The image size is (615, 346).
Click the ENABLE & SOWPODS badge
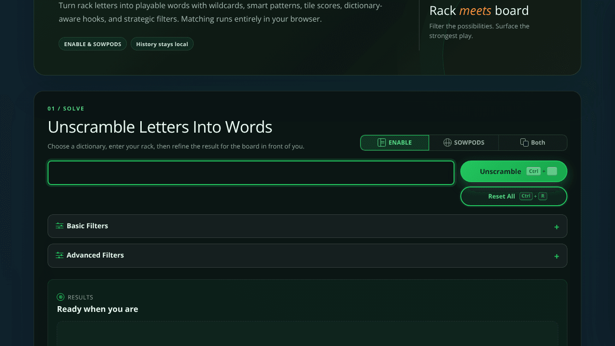pos(93,44)
